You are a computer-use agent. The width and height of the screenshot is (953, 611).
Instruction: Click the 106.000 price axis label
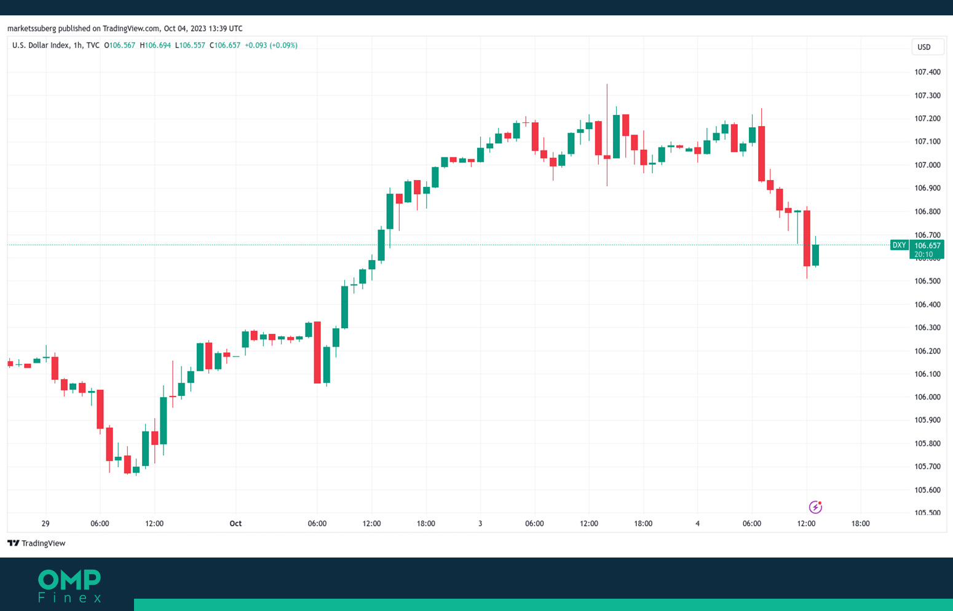tap(927, 397)
